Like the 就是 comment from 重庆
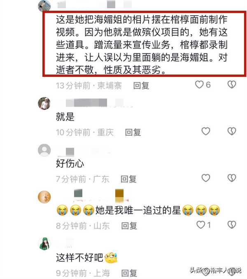Image resolution: width=247 pixels, height=279 pixels. pyautogui.click(x=206, y=131)
